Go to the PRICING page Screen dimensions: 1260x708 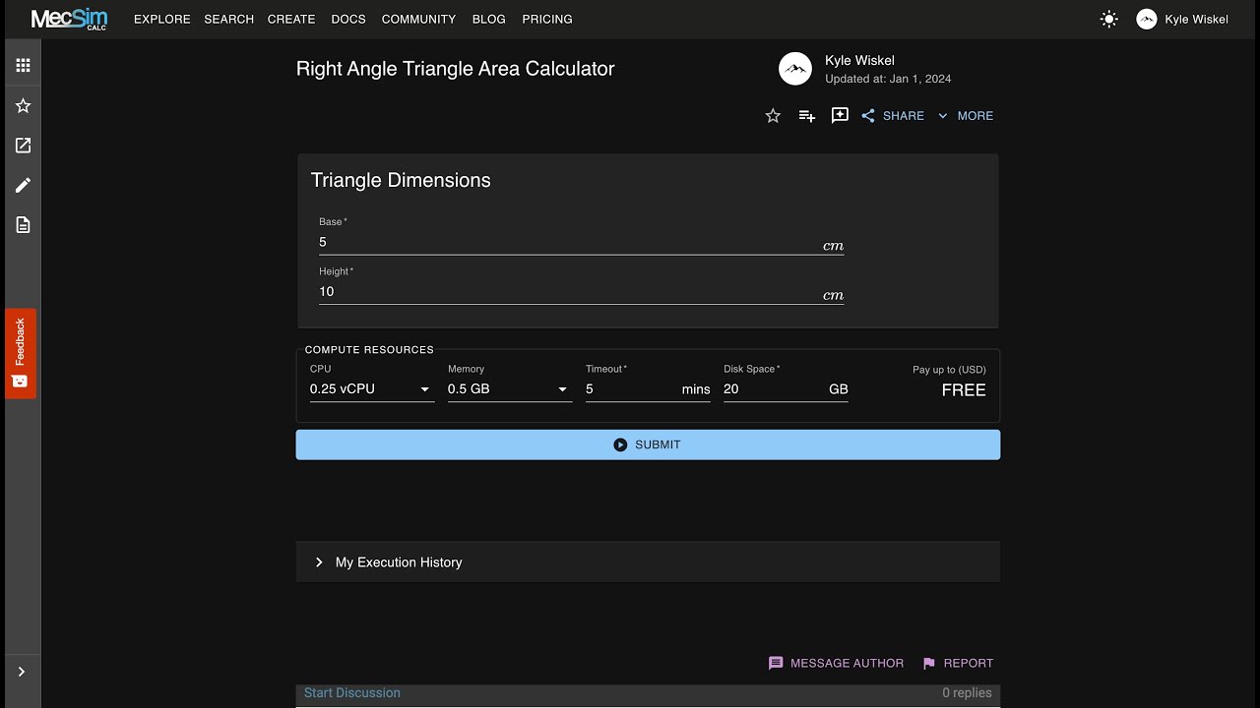547,19
